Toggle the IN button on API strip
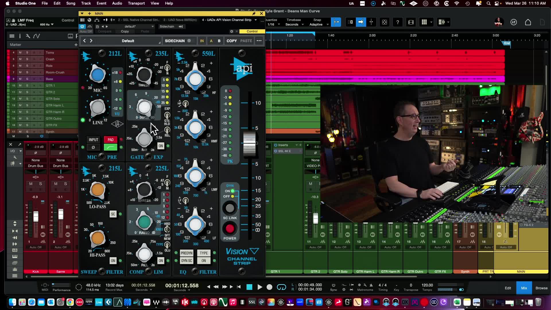Screen dimensions: 551x310 pos(202,41)
